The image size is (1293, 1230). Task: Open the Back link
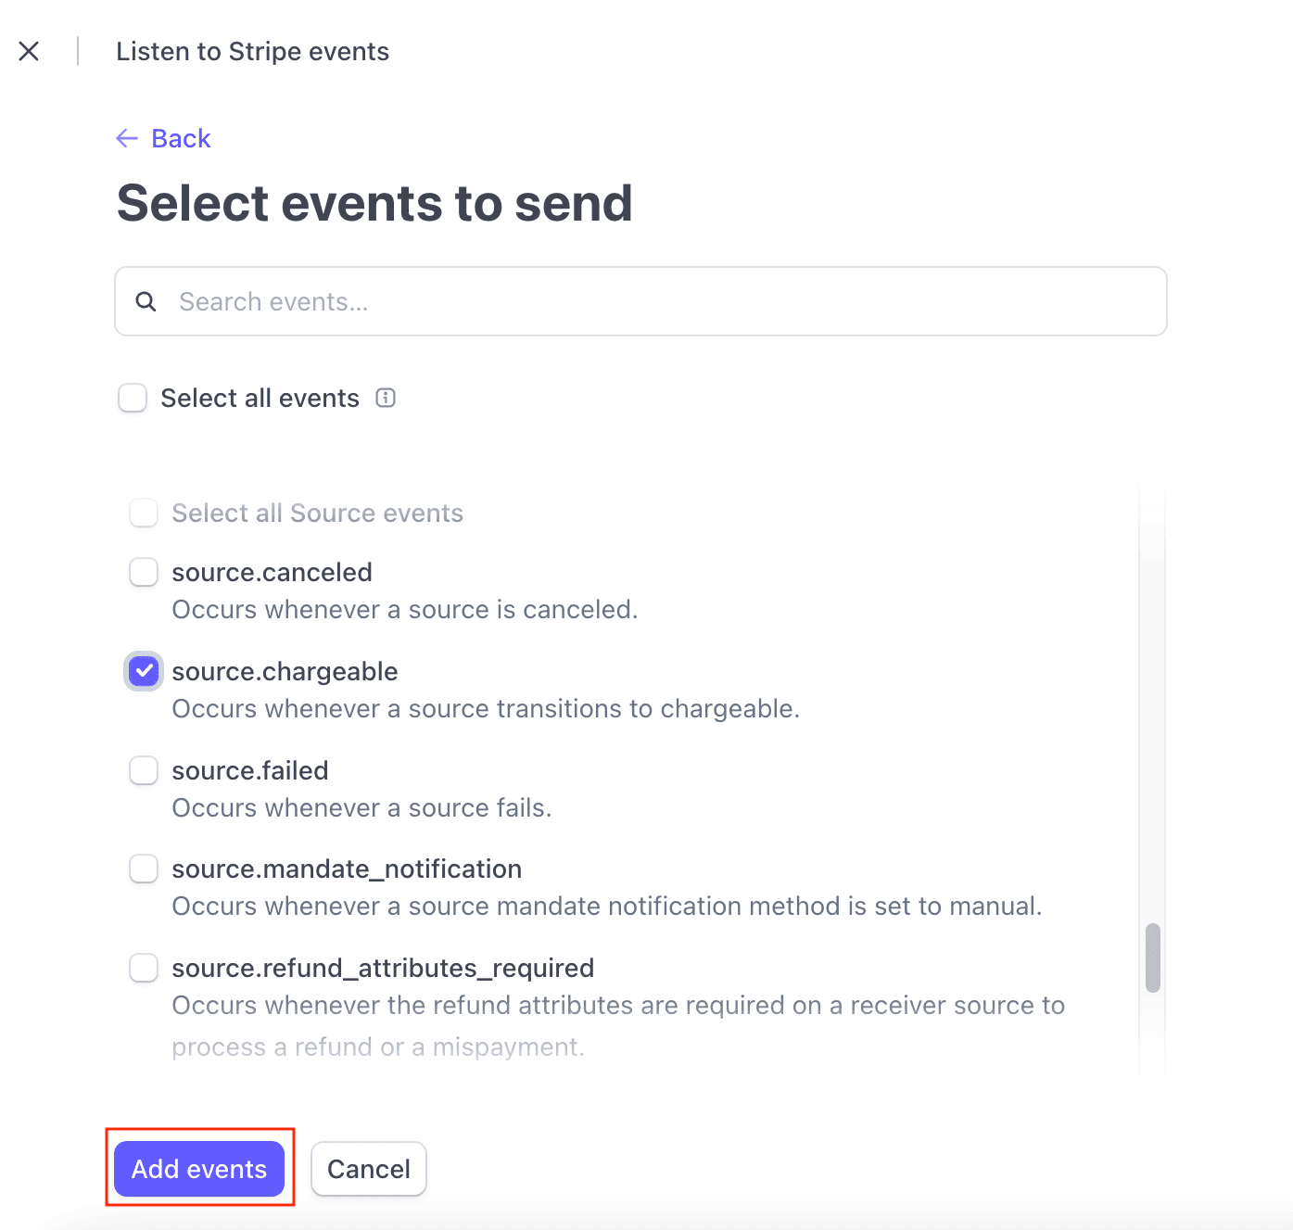(x=180, y=137)
